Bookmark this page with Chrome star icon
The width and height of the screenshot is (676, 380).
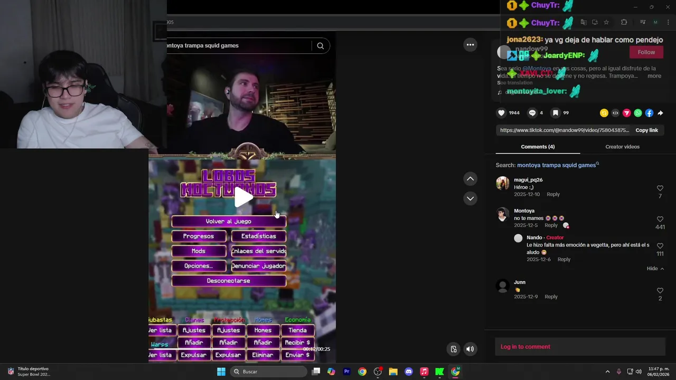click(606, 22)
